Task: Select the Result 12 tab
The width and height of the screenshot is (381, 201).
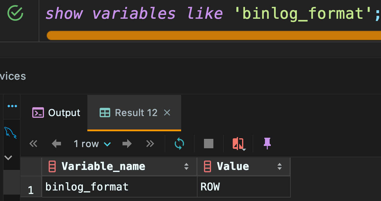Action: pyautogui.click(x=129, y=113)
